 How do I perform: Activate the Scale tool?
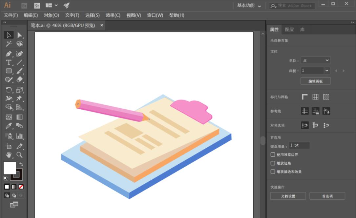pos(20,90)
